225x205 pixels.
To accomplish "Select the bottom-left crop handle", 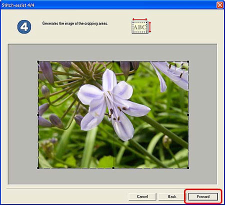I will 38,168.
